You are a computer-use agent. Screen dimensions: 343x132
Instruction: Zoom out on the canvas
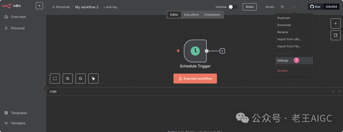[80, 79]
